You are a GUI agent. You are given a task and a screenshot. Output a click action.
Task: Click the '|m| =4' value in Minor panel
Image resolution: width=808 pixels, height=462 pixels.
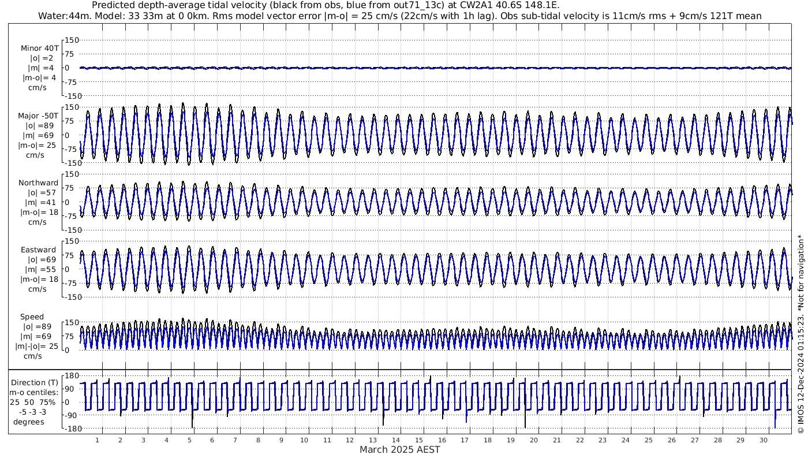coord(42,68)
